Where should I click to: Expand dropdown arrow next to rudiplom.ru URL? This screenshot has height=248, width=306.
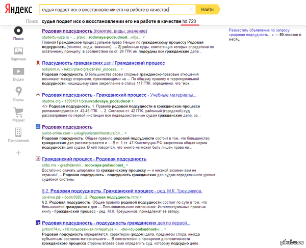(122, 69)
